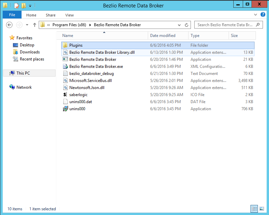269x215 pixels.
Task: Select the Plugins folder name
Action: click(76, 45)
